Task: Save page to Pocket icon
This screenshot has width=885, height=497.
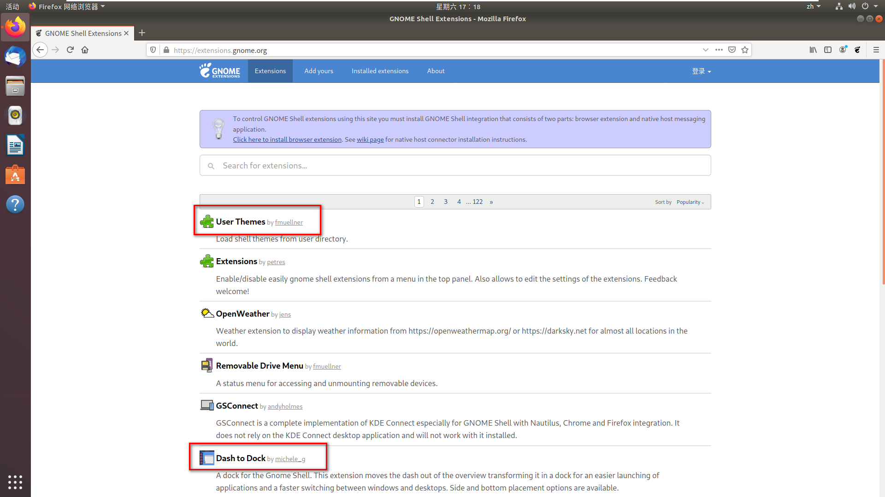Action: coord(732,50)
